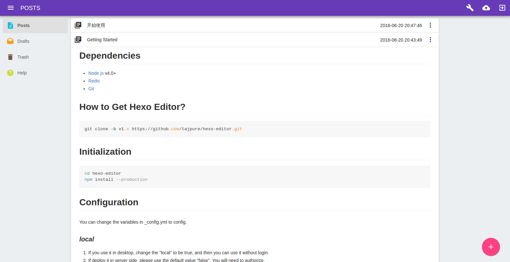Viewport: 510px width, 262px height.
Task: Click the 'local' subheading
Action: [x=87, y=239]
